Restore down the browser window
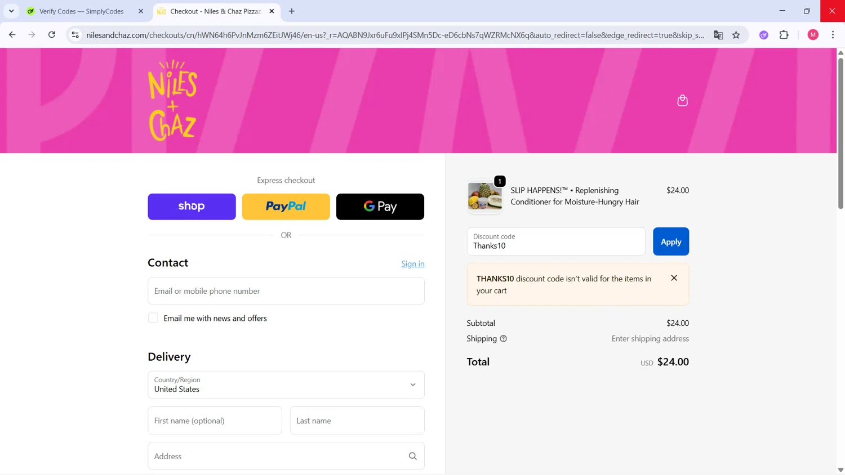 click(807, 11)
